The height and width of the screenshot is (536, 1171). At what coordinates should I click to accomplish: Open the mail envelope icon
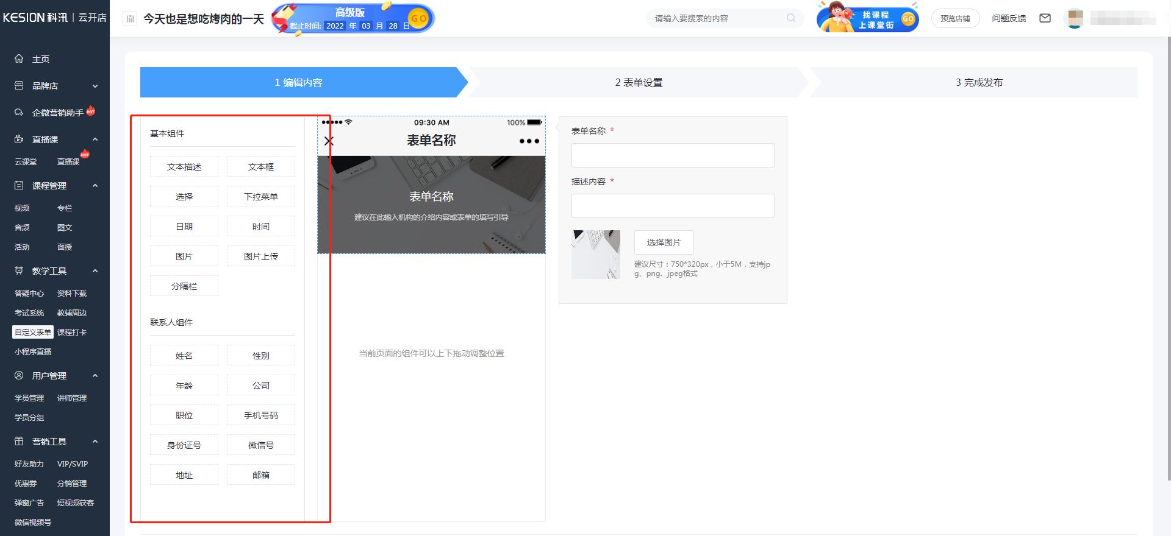coord(1045,18)
